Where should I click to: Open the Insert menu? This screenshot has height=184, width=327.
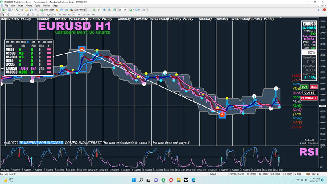pyautogui.click(x=21, y=6)
